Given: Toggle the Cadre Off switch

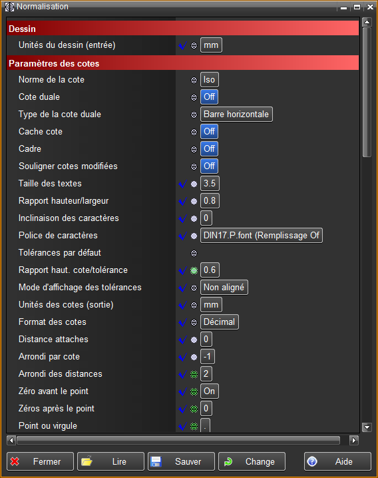Looking at the screenshot, I should (x=210, y=148).
